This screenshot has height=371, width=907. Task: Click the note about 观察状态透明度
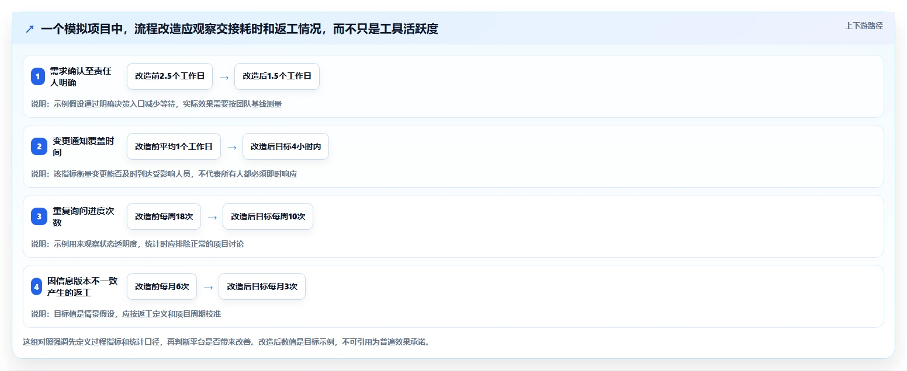tap(137, 244)
